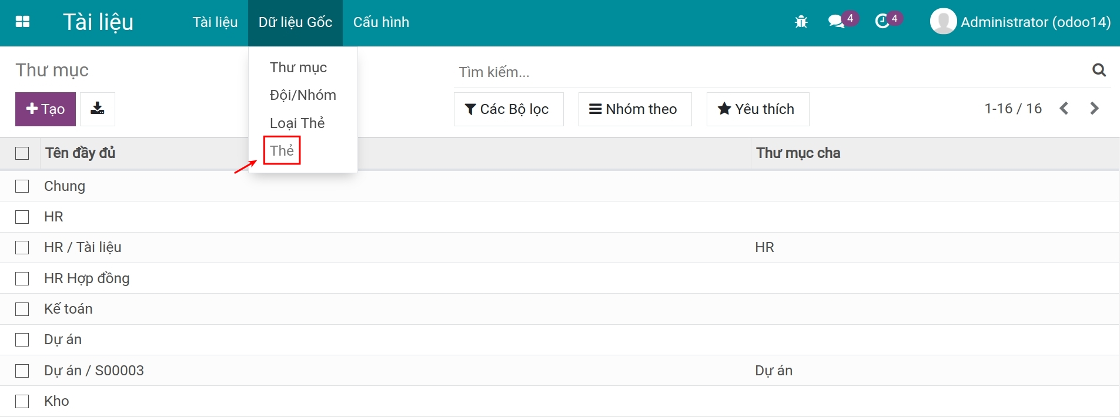The width and height of the screenshot is (1120, 417).
Task: Collapse the Dữ liệu Gốc menu
Action: 295,22
